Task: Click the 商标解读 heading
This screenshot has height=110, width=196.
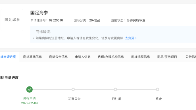Action: click(x=43, y=32)
